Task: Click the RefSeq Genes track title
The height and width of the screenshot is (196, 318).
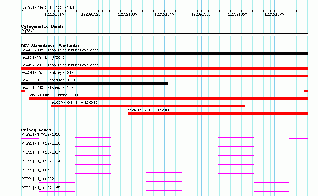Action: [x=36, y=130]
